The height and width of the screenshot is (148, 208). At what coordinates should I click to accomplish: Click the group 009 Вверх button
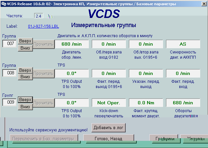pyautogui.click(x=25, y=100)
